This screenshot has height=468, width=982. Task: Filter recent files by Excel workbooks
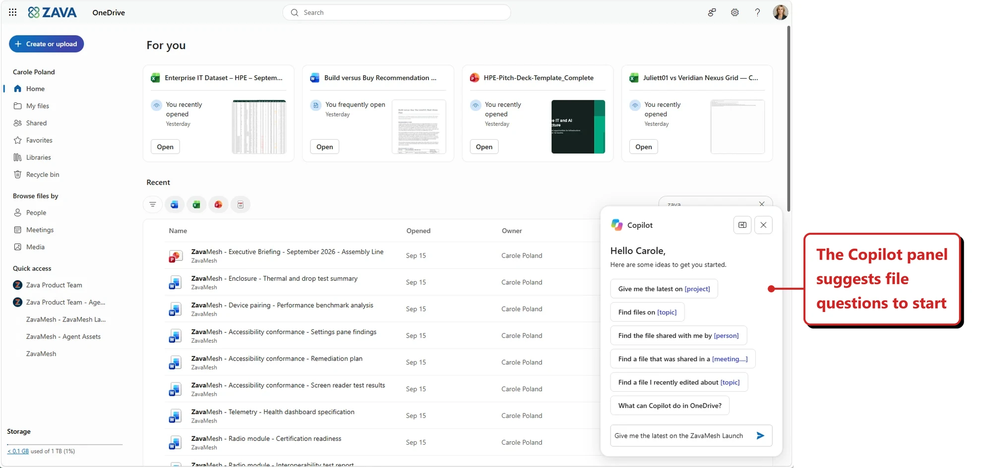(196, 205)
